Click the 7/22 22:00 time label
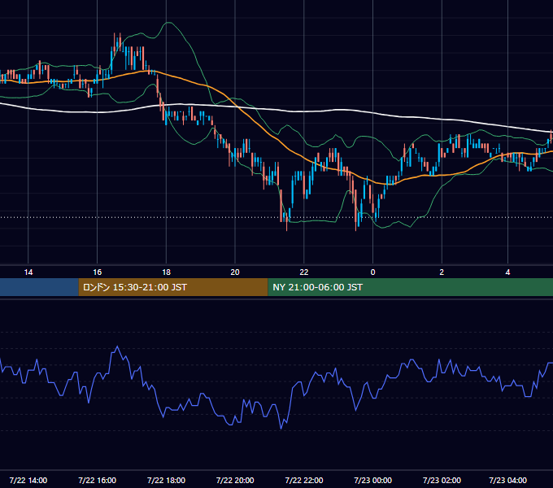553x488 pixels. (x=304, y=480)
